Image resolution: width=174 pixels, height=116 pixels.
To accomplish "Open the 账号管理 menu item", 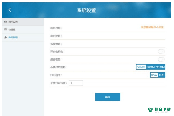I will 23,38.
